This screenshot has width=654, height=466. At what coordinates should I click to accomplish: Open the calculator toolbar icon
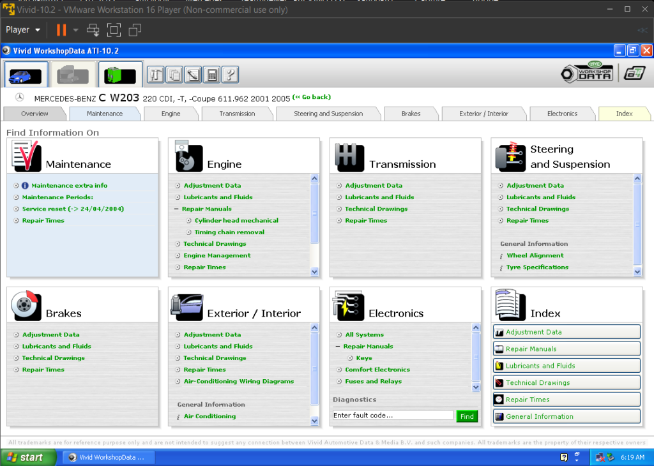[x=212, y=75]
